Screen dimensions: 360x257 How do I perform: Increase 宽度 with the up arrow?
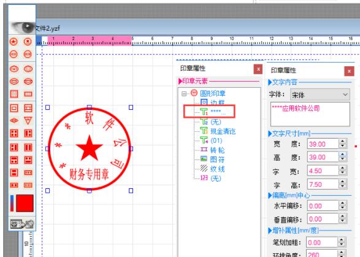[x=343, y=141]
